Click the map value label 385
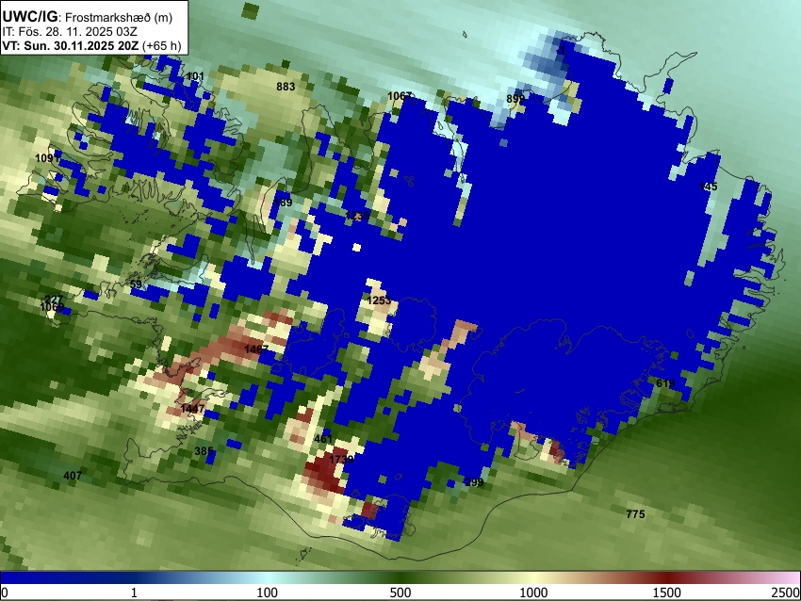 (x=204, y=451)
